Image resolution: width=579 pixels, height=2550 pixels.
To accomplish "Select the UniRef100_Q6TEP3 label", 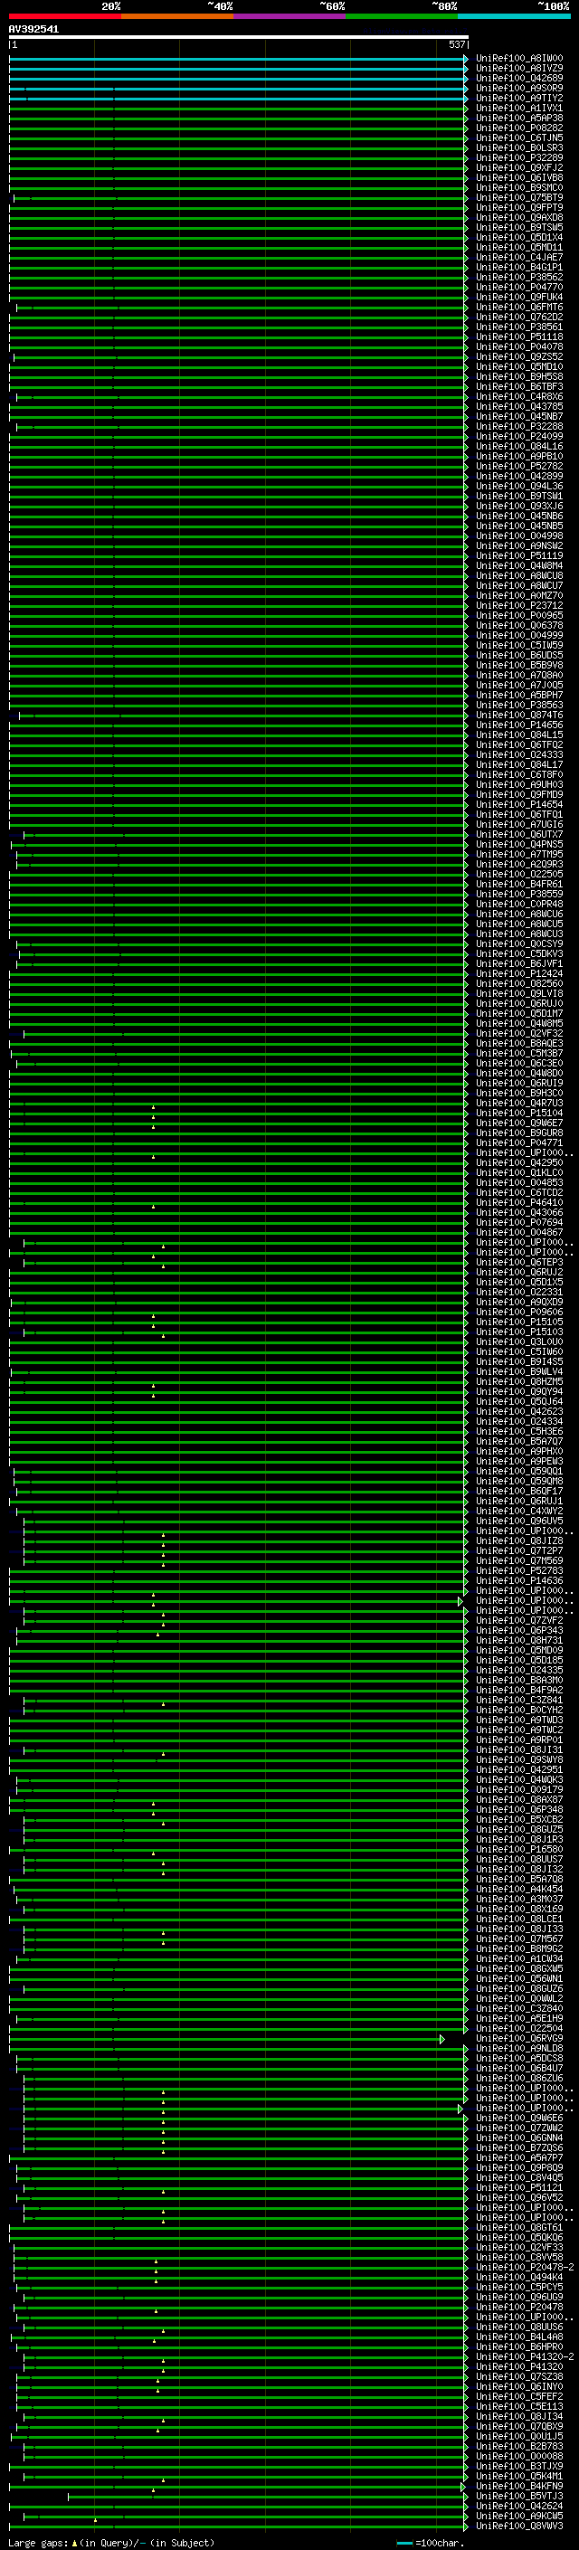I will (x=519, y=1263).
